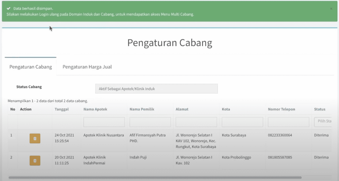Switch to Pengaturan Harga Jual tab
This screenshot has height=181, width=339.
pyautogui.click(x=87, y=67)
